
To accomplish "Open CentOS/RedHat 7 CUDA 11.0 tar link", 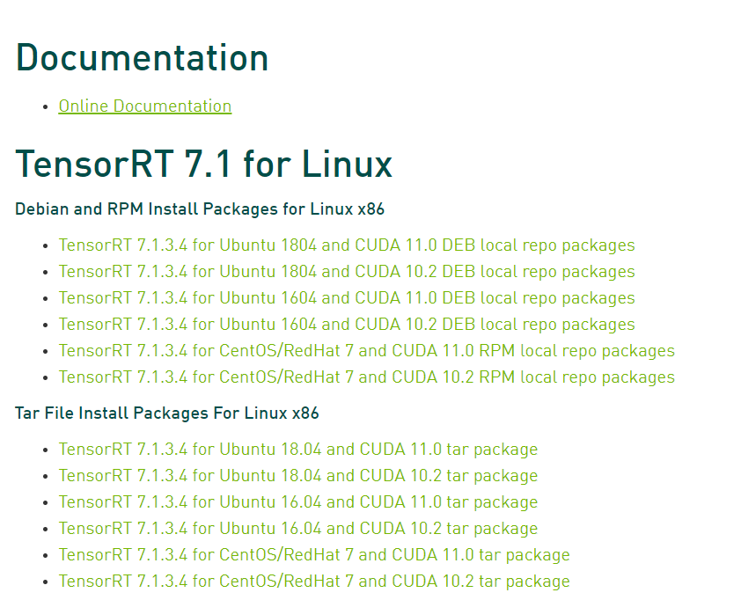I will [313, 555].
